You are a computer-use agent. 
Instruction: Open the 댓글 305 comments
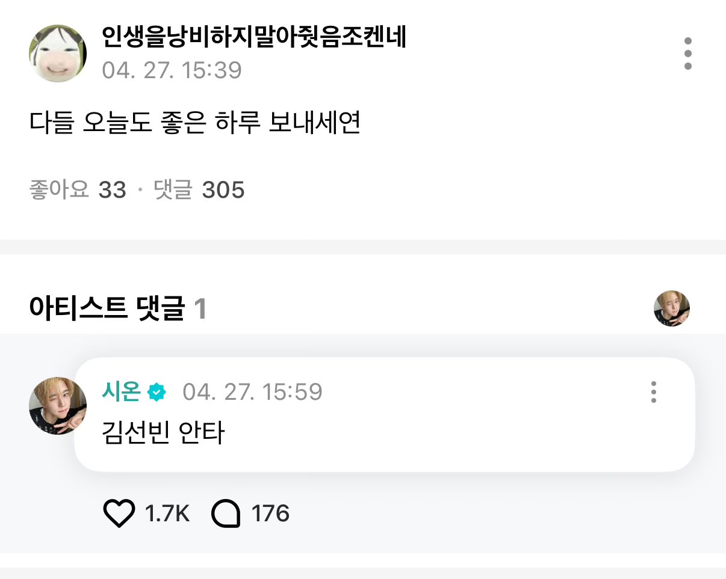[x=199, y=191]
